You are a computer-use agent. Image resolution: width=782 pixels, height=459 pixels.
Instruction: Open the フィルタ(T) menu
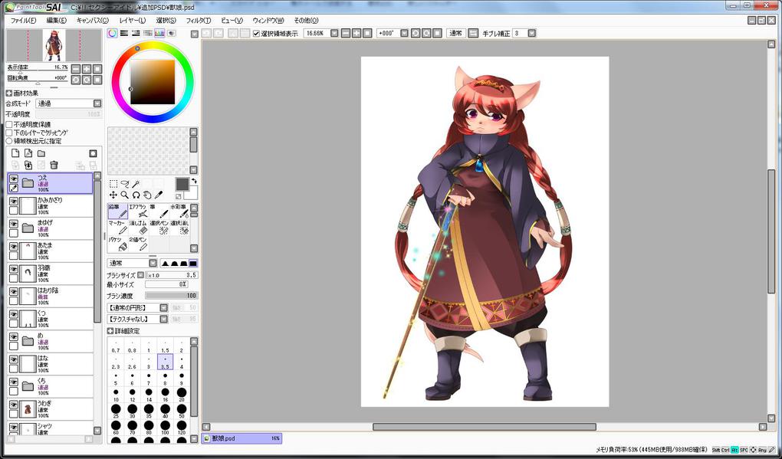[x=198, y=21]
